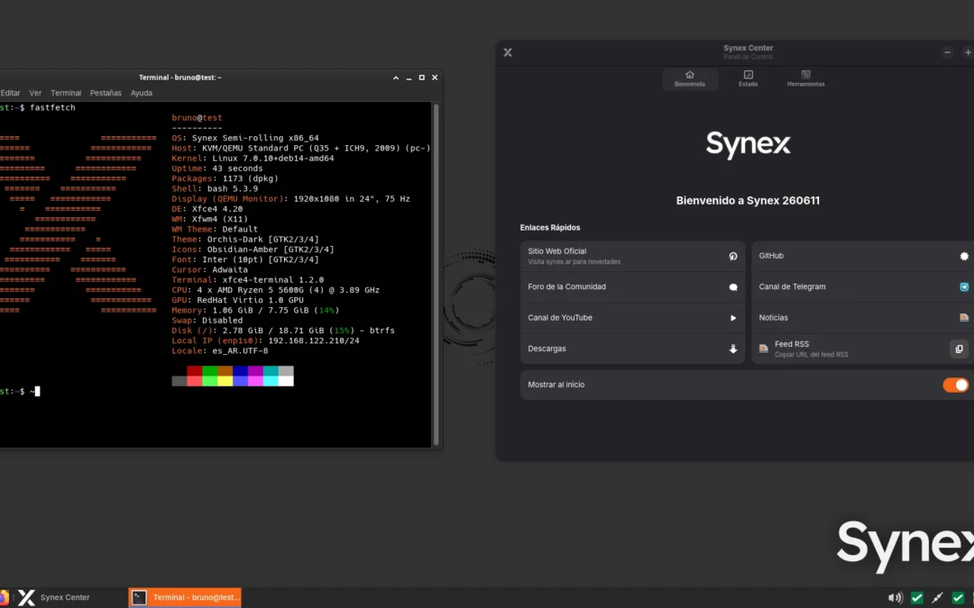Click the play icon on Canal de YouTube
This screenshot has width=974, height=608.
733,318
